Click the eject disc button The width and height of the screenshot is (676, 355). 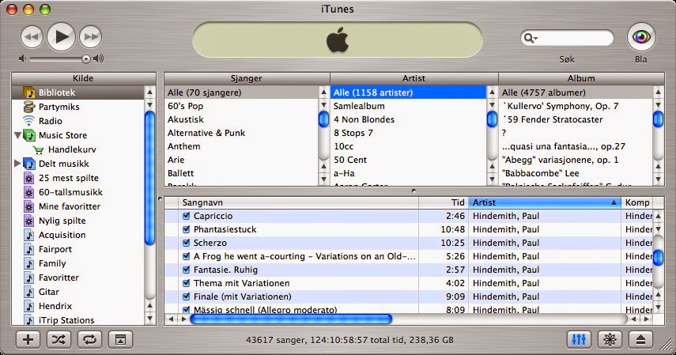(640, 340)
